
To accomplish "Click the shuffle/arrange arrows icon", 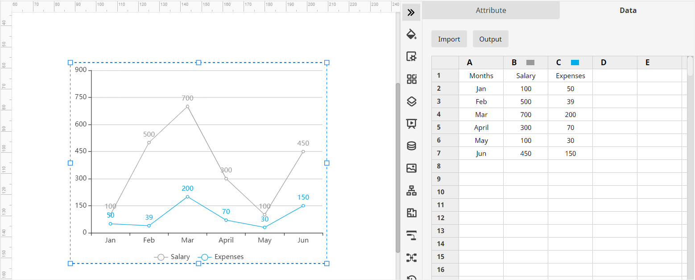I will 411,258.
